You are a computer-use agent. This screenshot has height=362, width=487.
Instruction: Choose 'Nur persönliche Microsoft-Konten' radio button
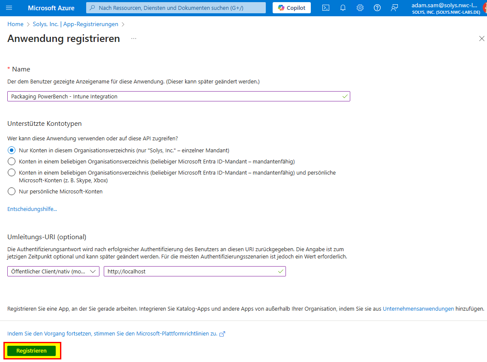[x=12, y=191]
